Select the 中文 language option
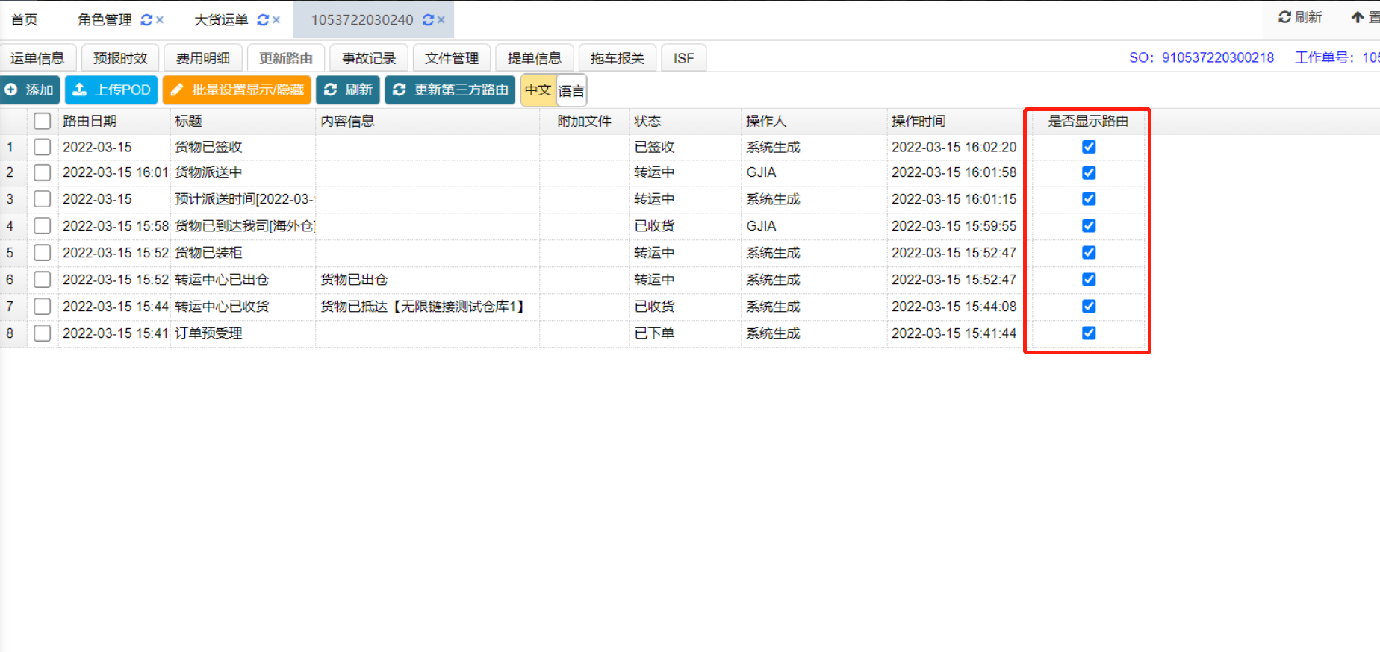This screenshot has width=1380, height=652. 538,90
